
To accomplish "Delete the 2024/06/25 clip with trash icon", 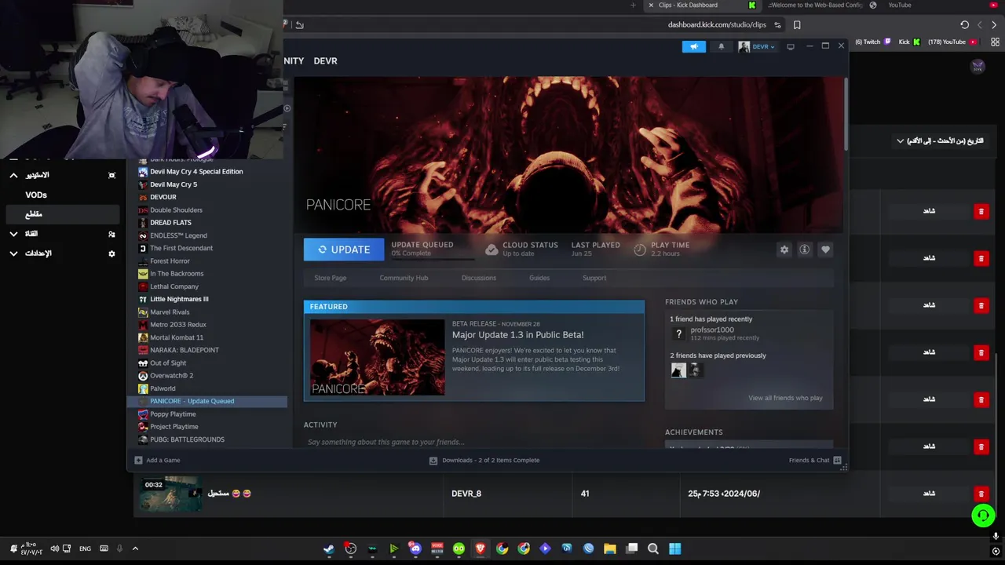I will pos(981,494).
